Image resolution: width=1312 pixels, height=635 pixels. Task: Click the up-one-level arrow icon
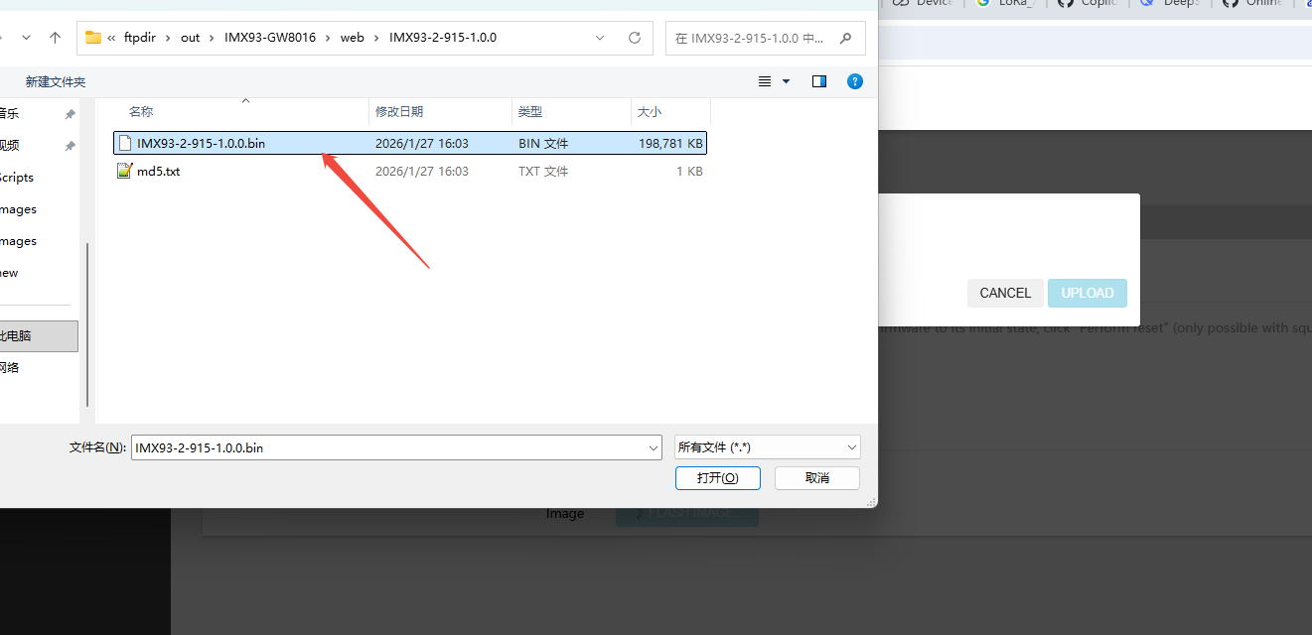(55, 38)
